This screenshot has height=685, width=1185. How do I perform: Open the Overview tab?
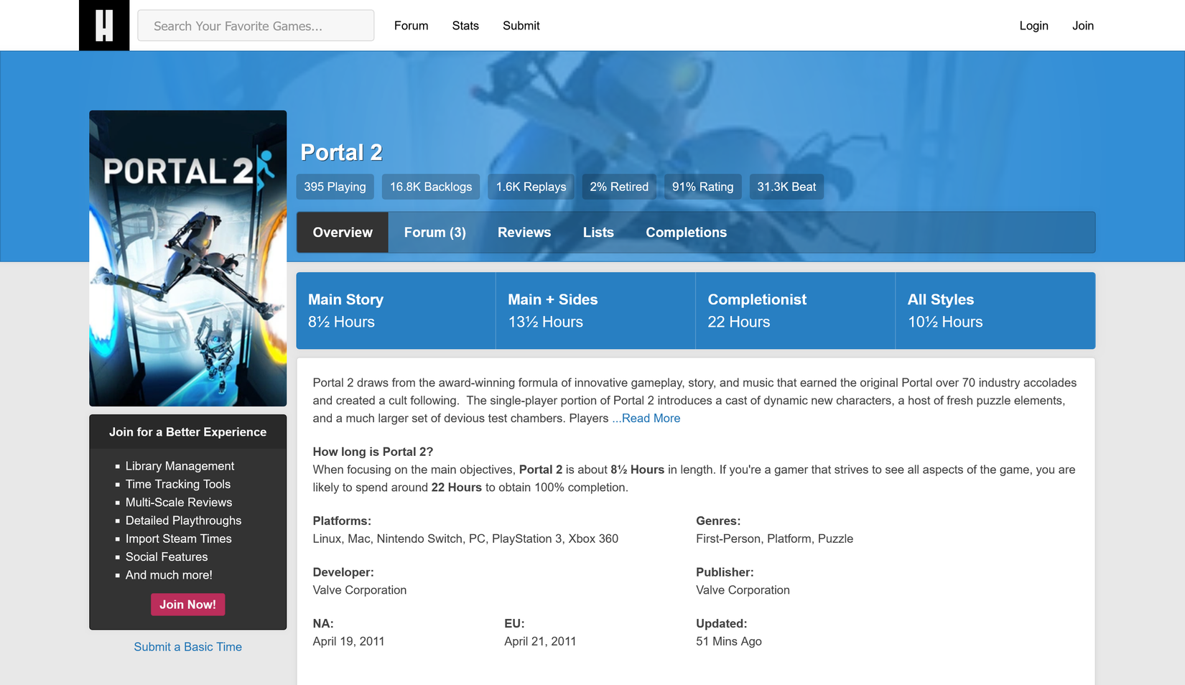click(342, 232)
